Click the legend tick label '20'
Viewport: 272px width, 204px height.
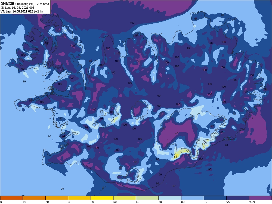click(x=47, y=202)
